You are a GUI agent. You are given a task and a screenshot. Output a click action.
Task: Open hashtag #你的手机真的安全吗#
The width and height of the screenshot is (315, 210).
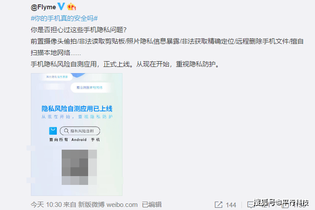64,18
